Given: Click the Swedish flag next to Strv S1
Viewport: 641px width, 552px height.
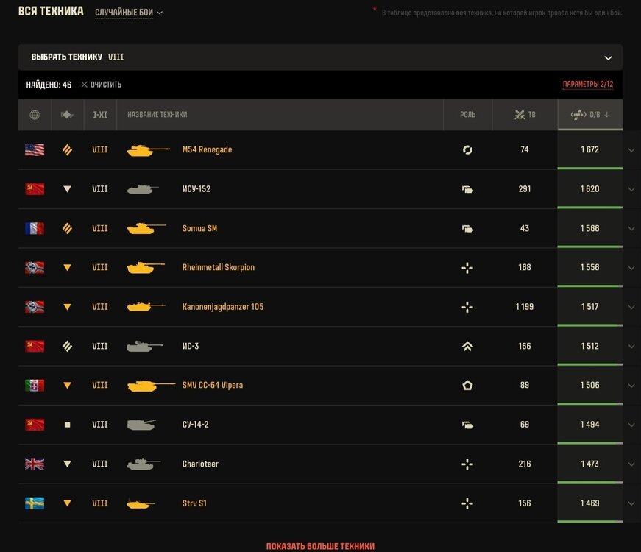Looking at the screenshot, I should [35, 503].
